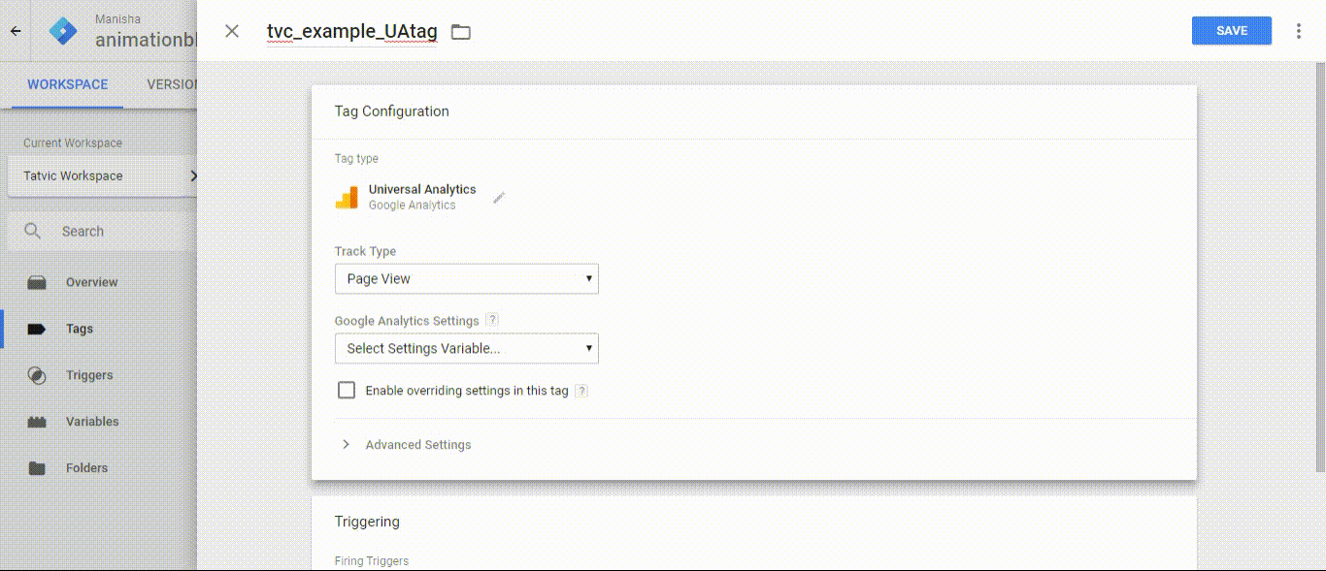Click the sidebar Search field
Screen dimensions: 1326x571
[102, 231]
